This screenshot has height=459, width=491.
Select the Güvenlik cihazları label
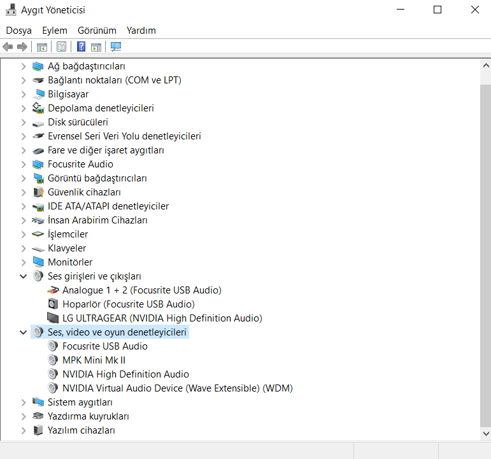coord(84,192)
